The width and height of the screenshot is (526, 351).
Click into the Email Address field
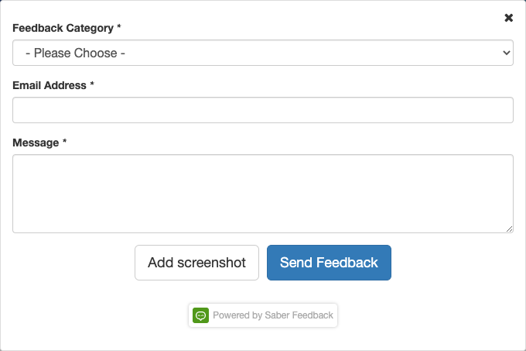pos(263,110)
